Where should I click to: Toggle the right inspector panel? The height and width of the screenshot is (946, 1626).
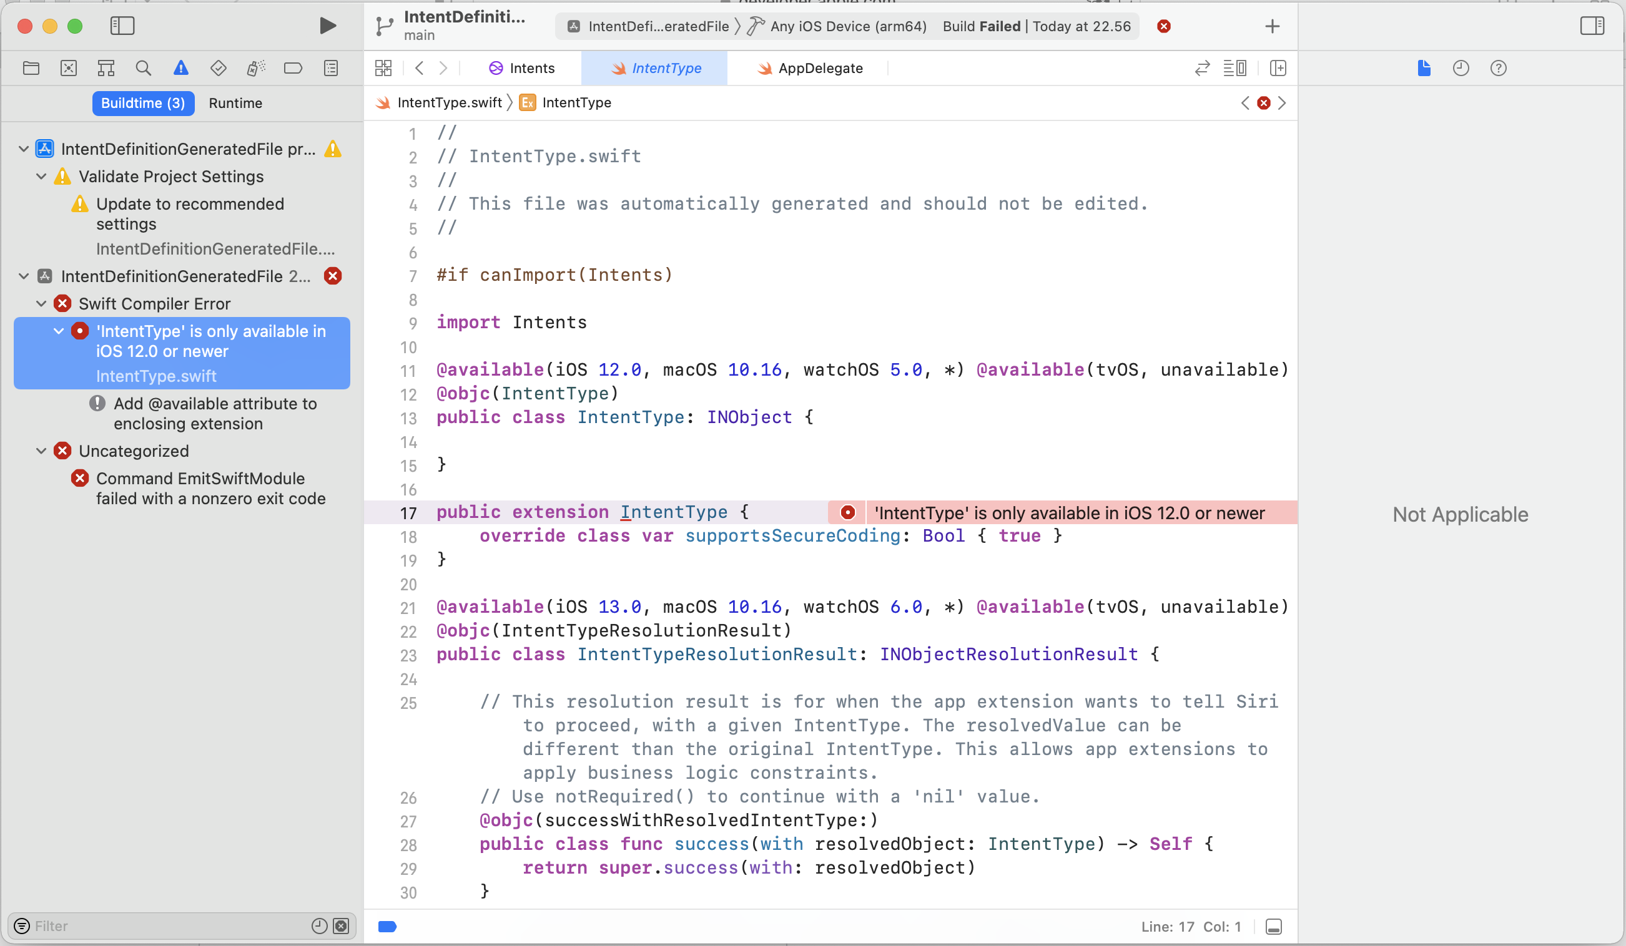1592,26
